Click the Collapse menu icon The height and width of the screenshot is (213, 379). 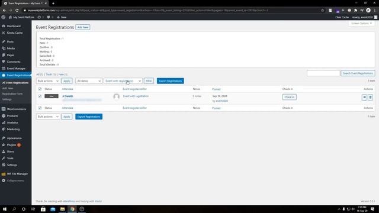point(4,180)
